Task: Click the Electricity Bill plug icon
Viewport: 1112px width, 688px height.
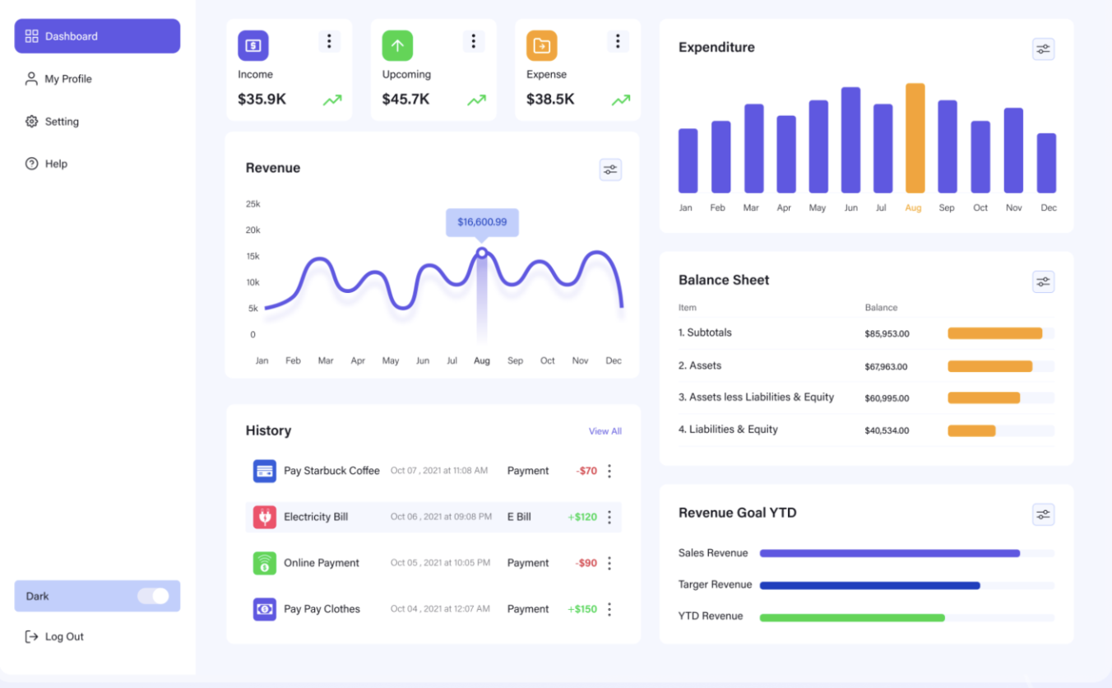Action: (x=264, y=517)
